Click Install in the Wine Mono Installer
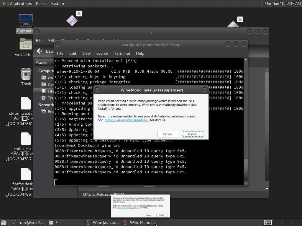The width and height of the screenshot is (302, 226). pos(193,134)
